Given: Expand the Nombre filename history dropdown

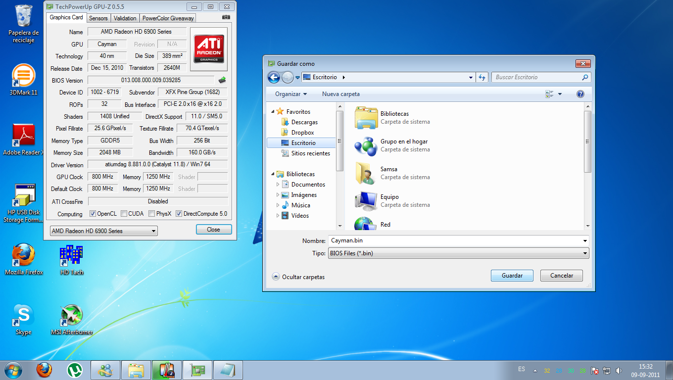Looking at the screenshot, I should (x=585, y=241).
